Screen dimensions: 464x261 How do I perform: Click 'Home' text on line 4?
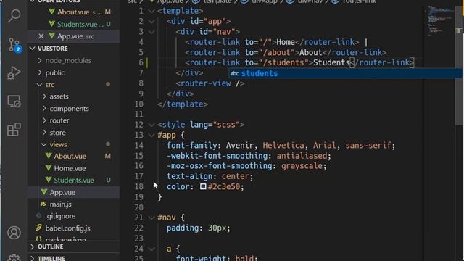click(x=286, y=42)
